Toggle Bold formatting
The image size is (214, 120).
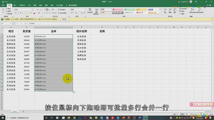[x=16, y=13]
